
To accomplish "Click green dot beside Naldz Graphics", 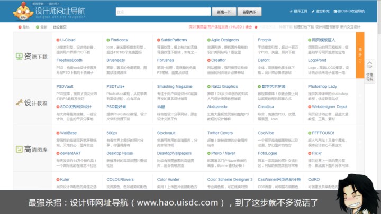I will click(x=208, y=86).
